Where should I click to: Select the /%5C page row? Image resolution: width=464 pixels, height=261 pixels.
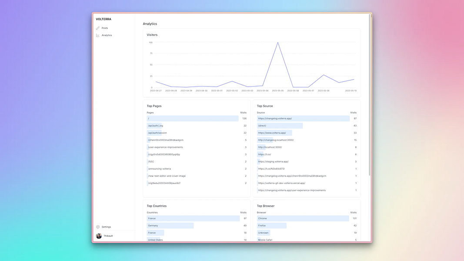pyautogui.click(x=197, y=161)
